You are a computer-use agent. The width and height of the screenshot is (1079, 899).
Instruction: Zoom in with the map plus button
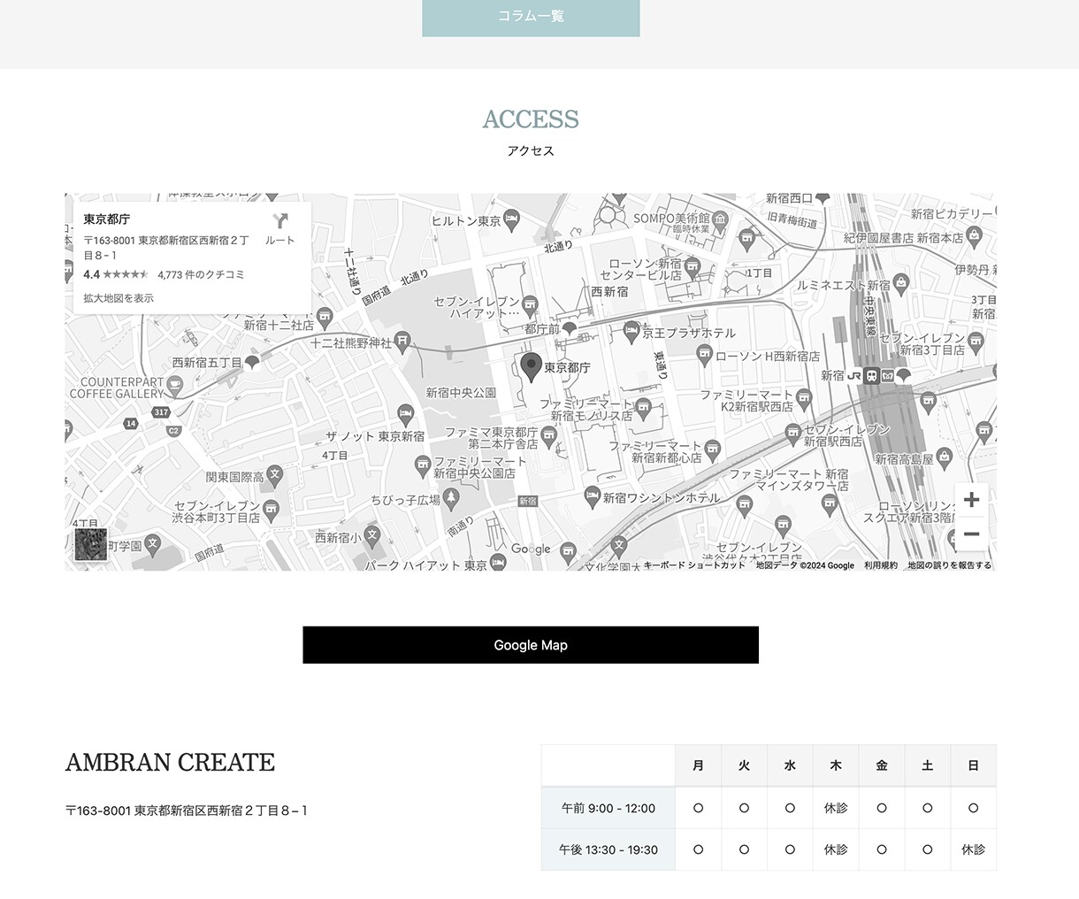(x=971, y=500)
